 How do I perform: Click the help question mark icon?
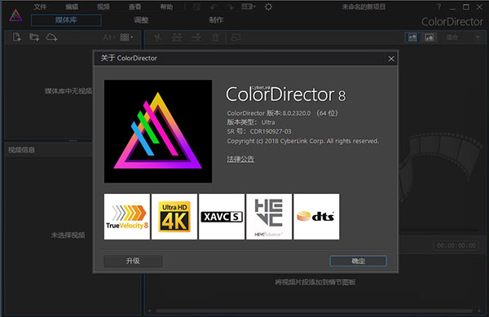point(439,7)
